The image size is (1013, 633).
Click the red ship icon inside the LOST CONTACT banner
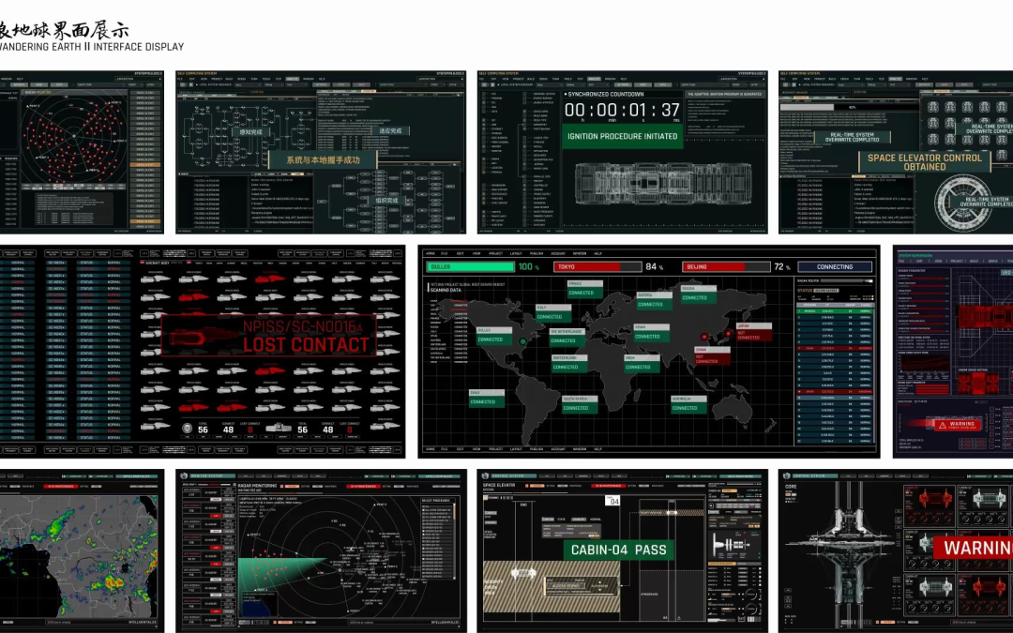tap(205, 337)
